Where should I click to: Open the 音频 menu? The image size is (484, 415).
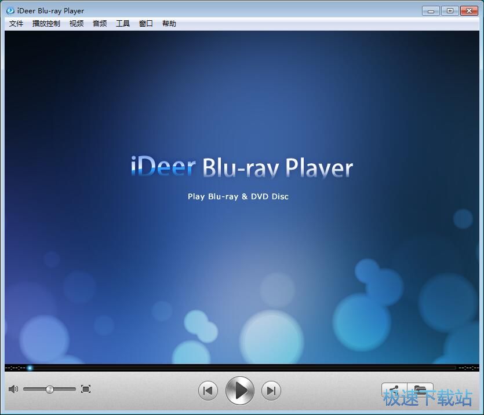[x=100, y=23]
